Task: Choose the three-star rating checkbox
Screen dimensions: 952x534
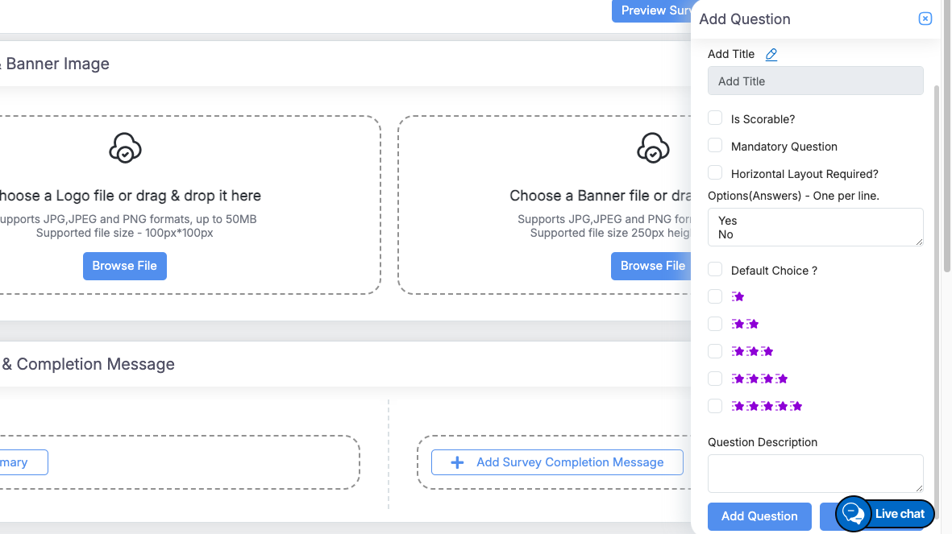Action: click(715, 351)
